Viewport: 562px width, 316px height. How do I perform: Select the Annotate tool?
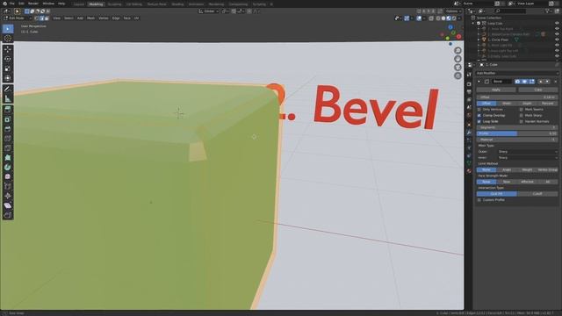(x=8, y=90)
